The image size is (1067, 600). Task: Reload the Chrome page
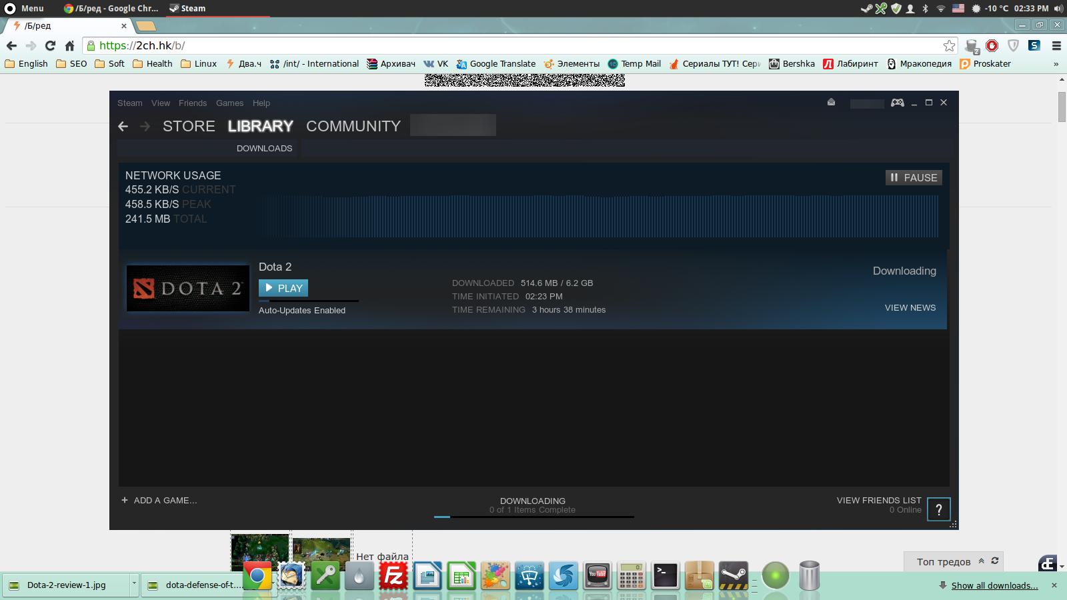50,45
